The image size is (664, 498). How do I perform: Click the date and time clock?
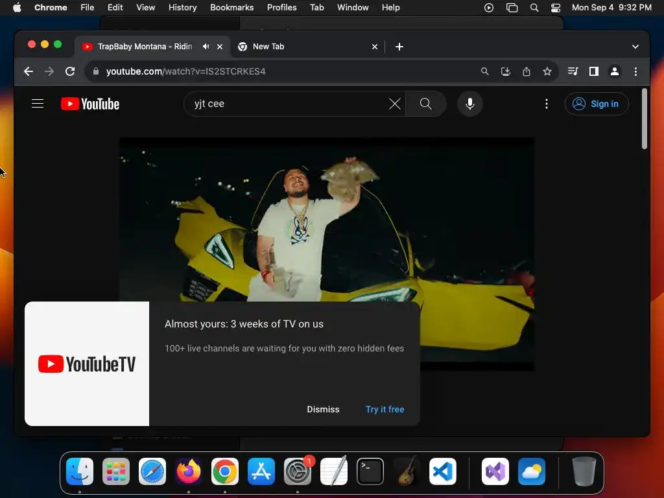(611, 8)
